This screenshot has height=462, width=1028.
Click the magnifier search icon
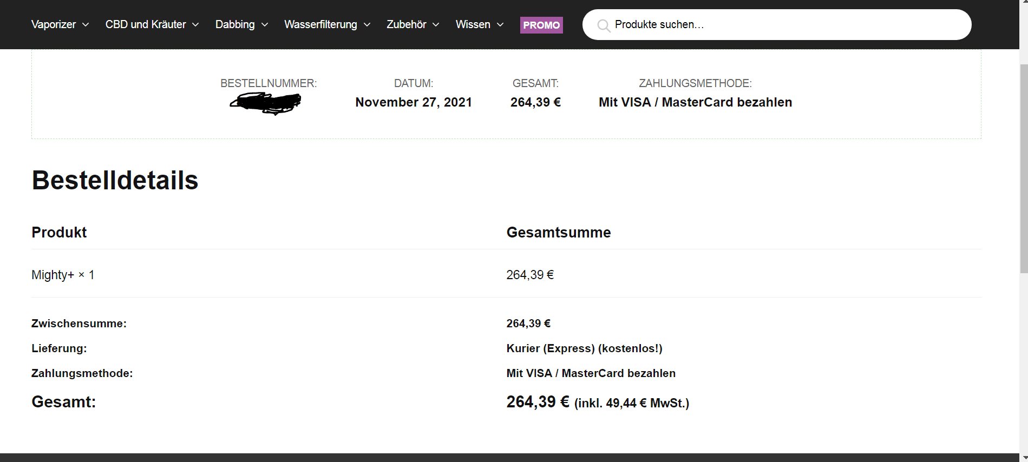coord(603,25)
